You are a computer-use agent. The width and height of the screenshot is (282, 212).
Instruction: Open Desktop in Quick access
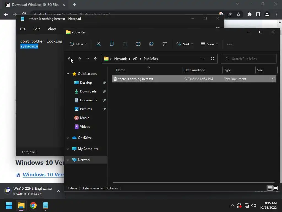[86, 83]
